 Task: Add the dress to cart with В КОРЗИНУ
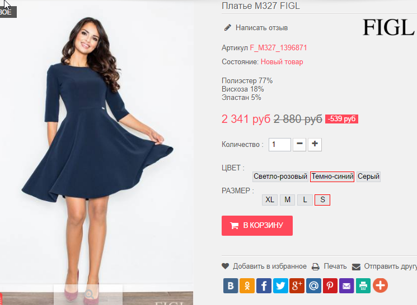click(x=257, y=225)
